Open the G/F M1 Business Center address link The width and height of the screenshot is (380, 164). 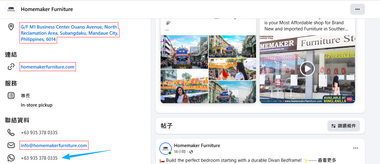[70, 33]
